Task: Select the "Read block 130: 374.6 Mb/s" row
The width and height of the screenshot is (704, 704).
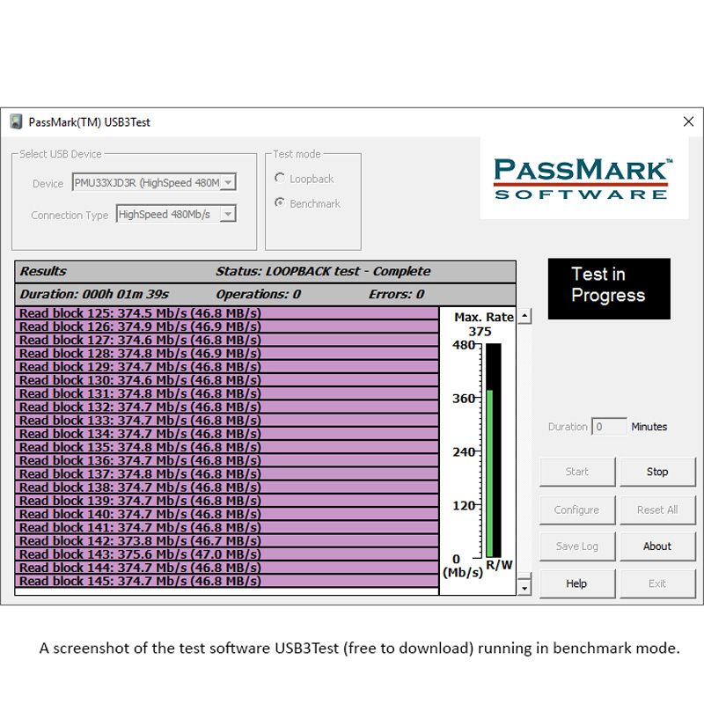Action: (x=227, y=380)
